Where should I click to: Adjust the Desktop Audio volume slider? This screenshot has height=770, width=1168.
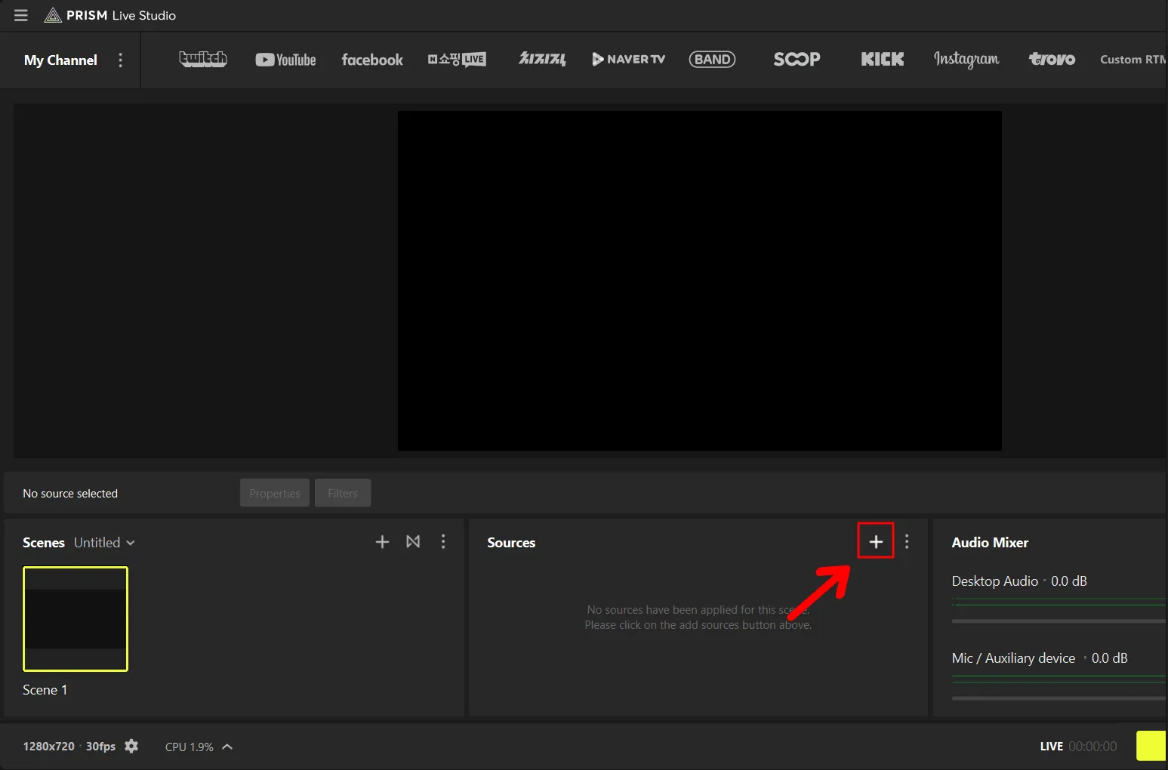[x=1059, y=621]
